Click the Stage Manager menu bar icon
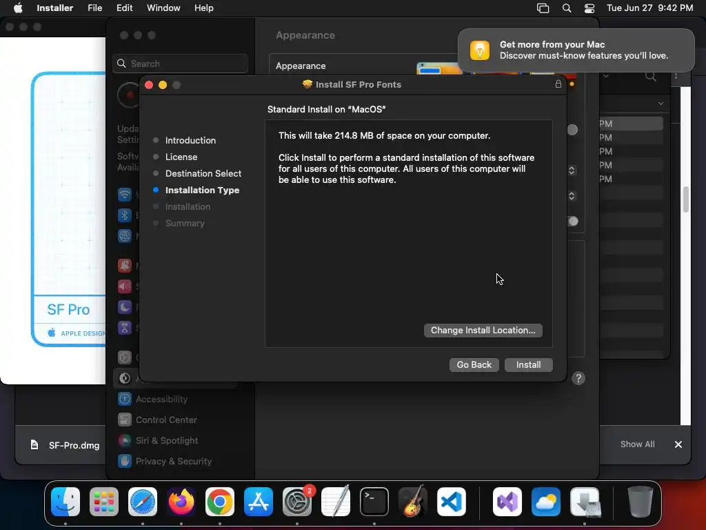Screen dimensions: 706x530 pos(543,8)
